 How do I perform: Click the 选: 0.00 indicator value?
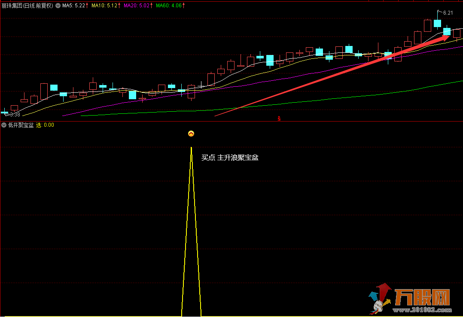click(45, 125)
